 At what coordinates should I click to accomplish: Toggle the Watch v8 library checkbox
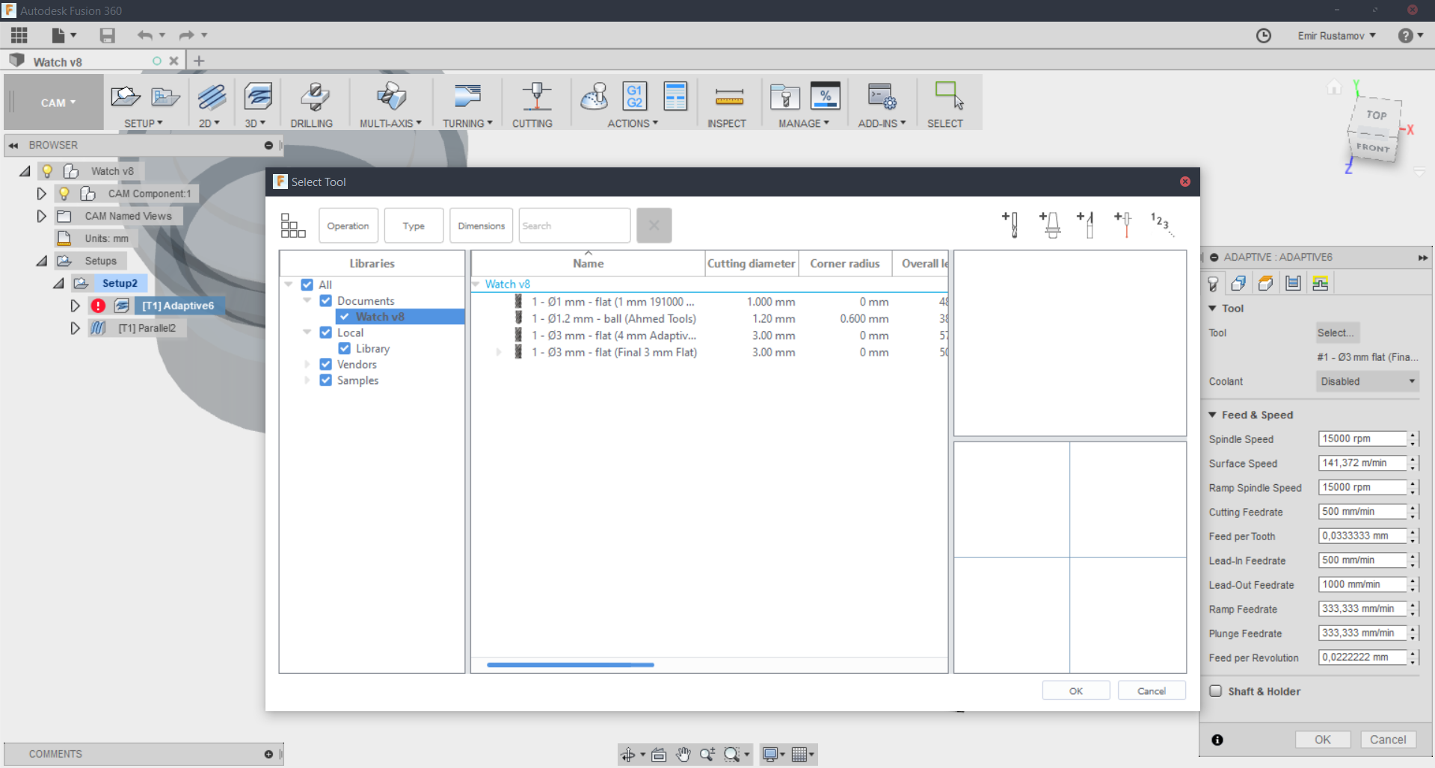click(x=345, y=317)
